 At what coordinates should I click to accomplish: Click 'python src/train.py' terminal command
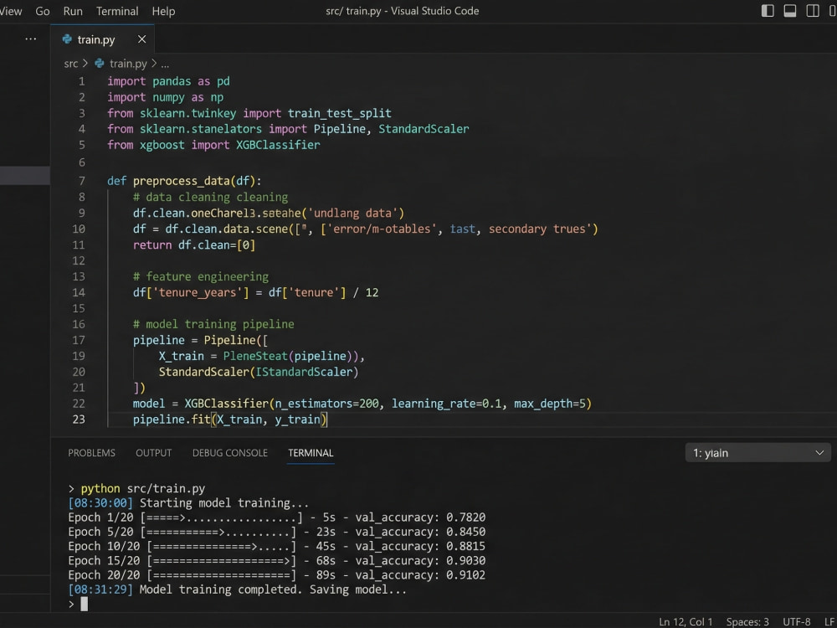tap(143, 489)
